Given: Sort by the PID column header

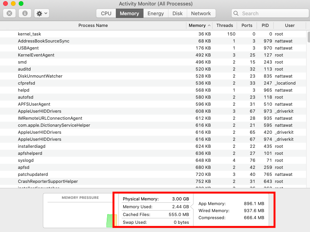Looking at the screenshot, I should pyautogui.click(x=265, y=25).
